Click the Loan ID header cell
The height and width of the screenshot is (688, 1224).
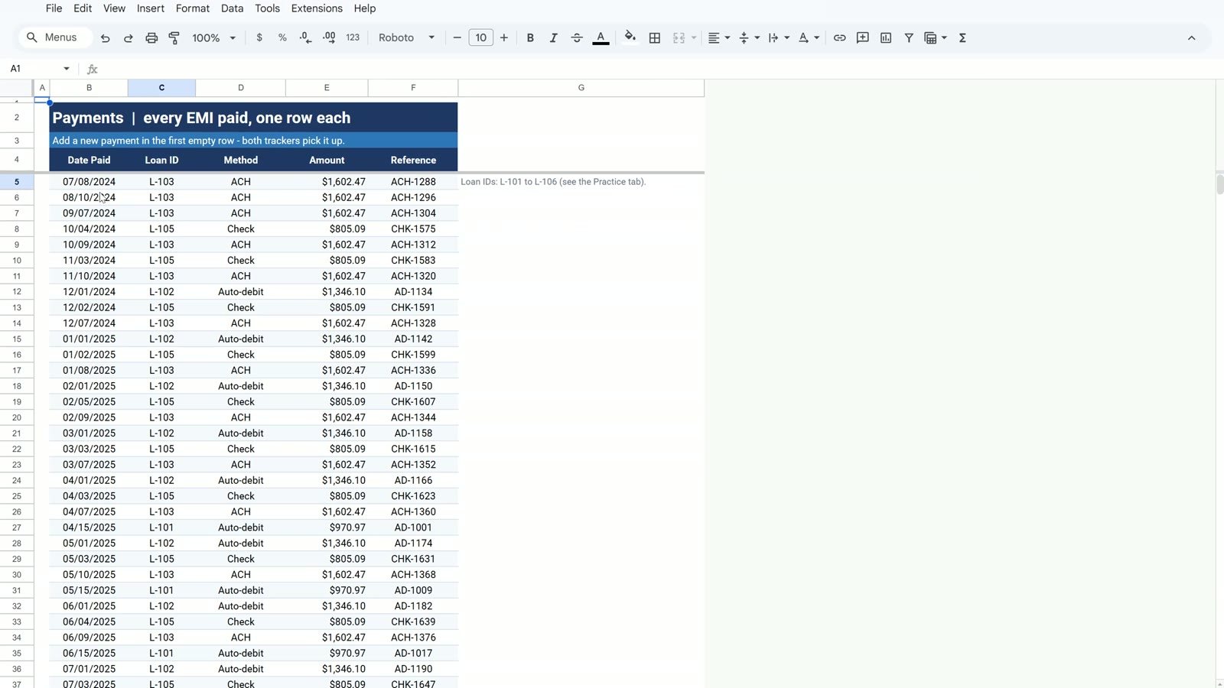click(161, 160)
